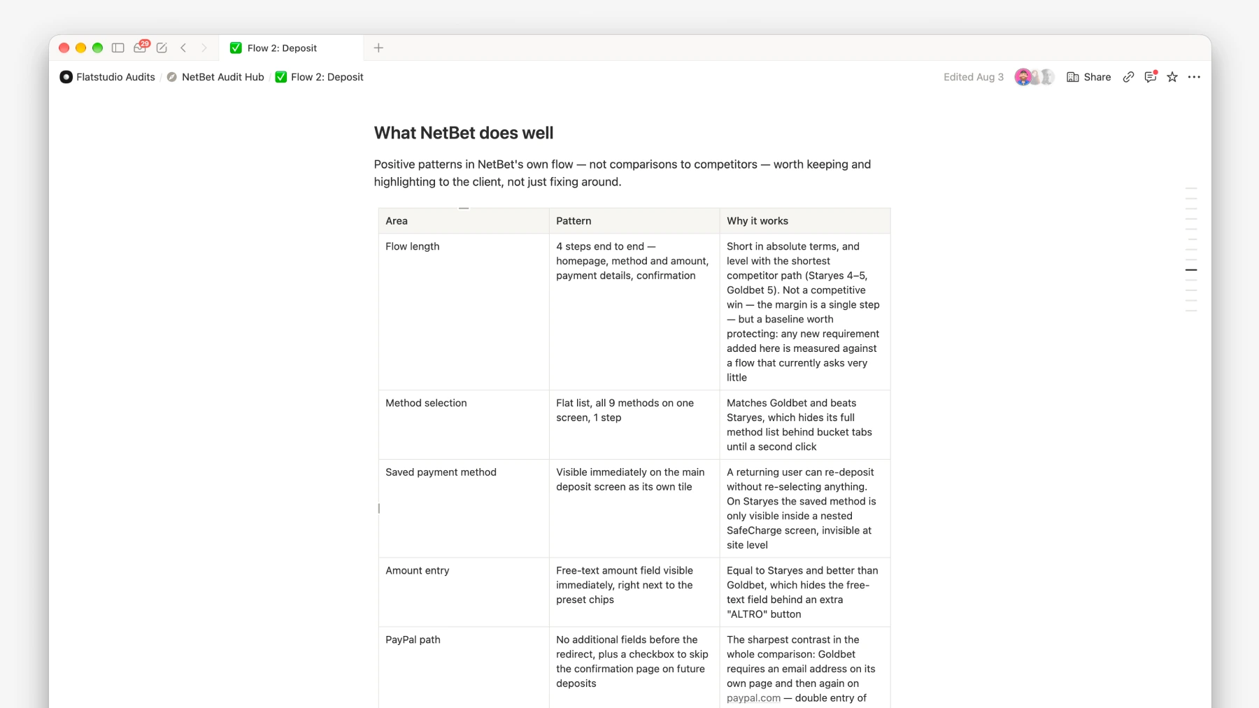Viewport: 1259px width, 708px height.
Task: Open the comments panel icon
Action: tap(1151, 77)
